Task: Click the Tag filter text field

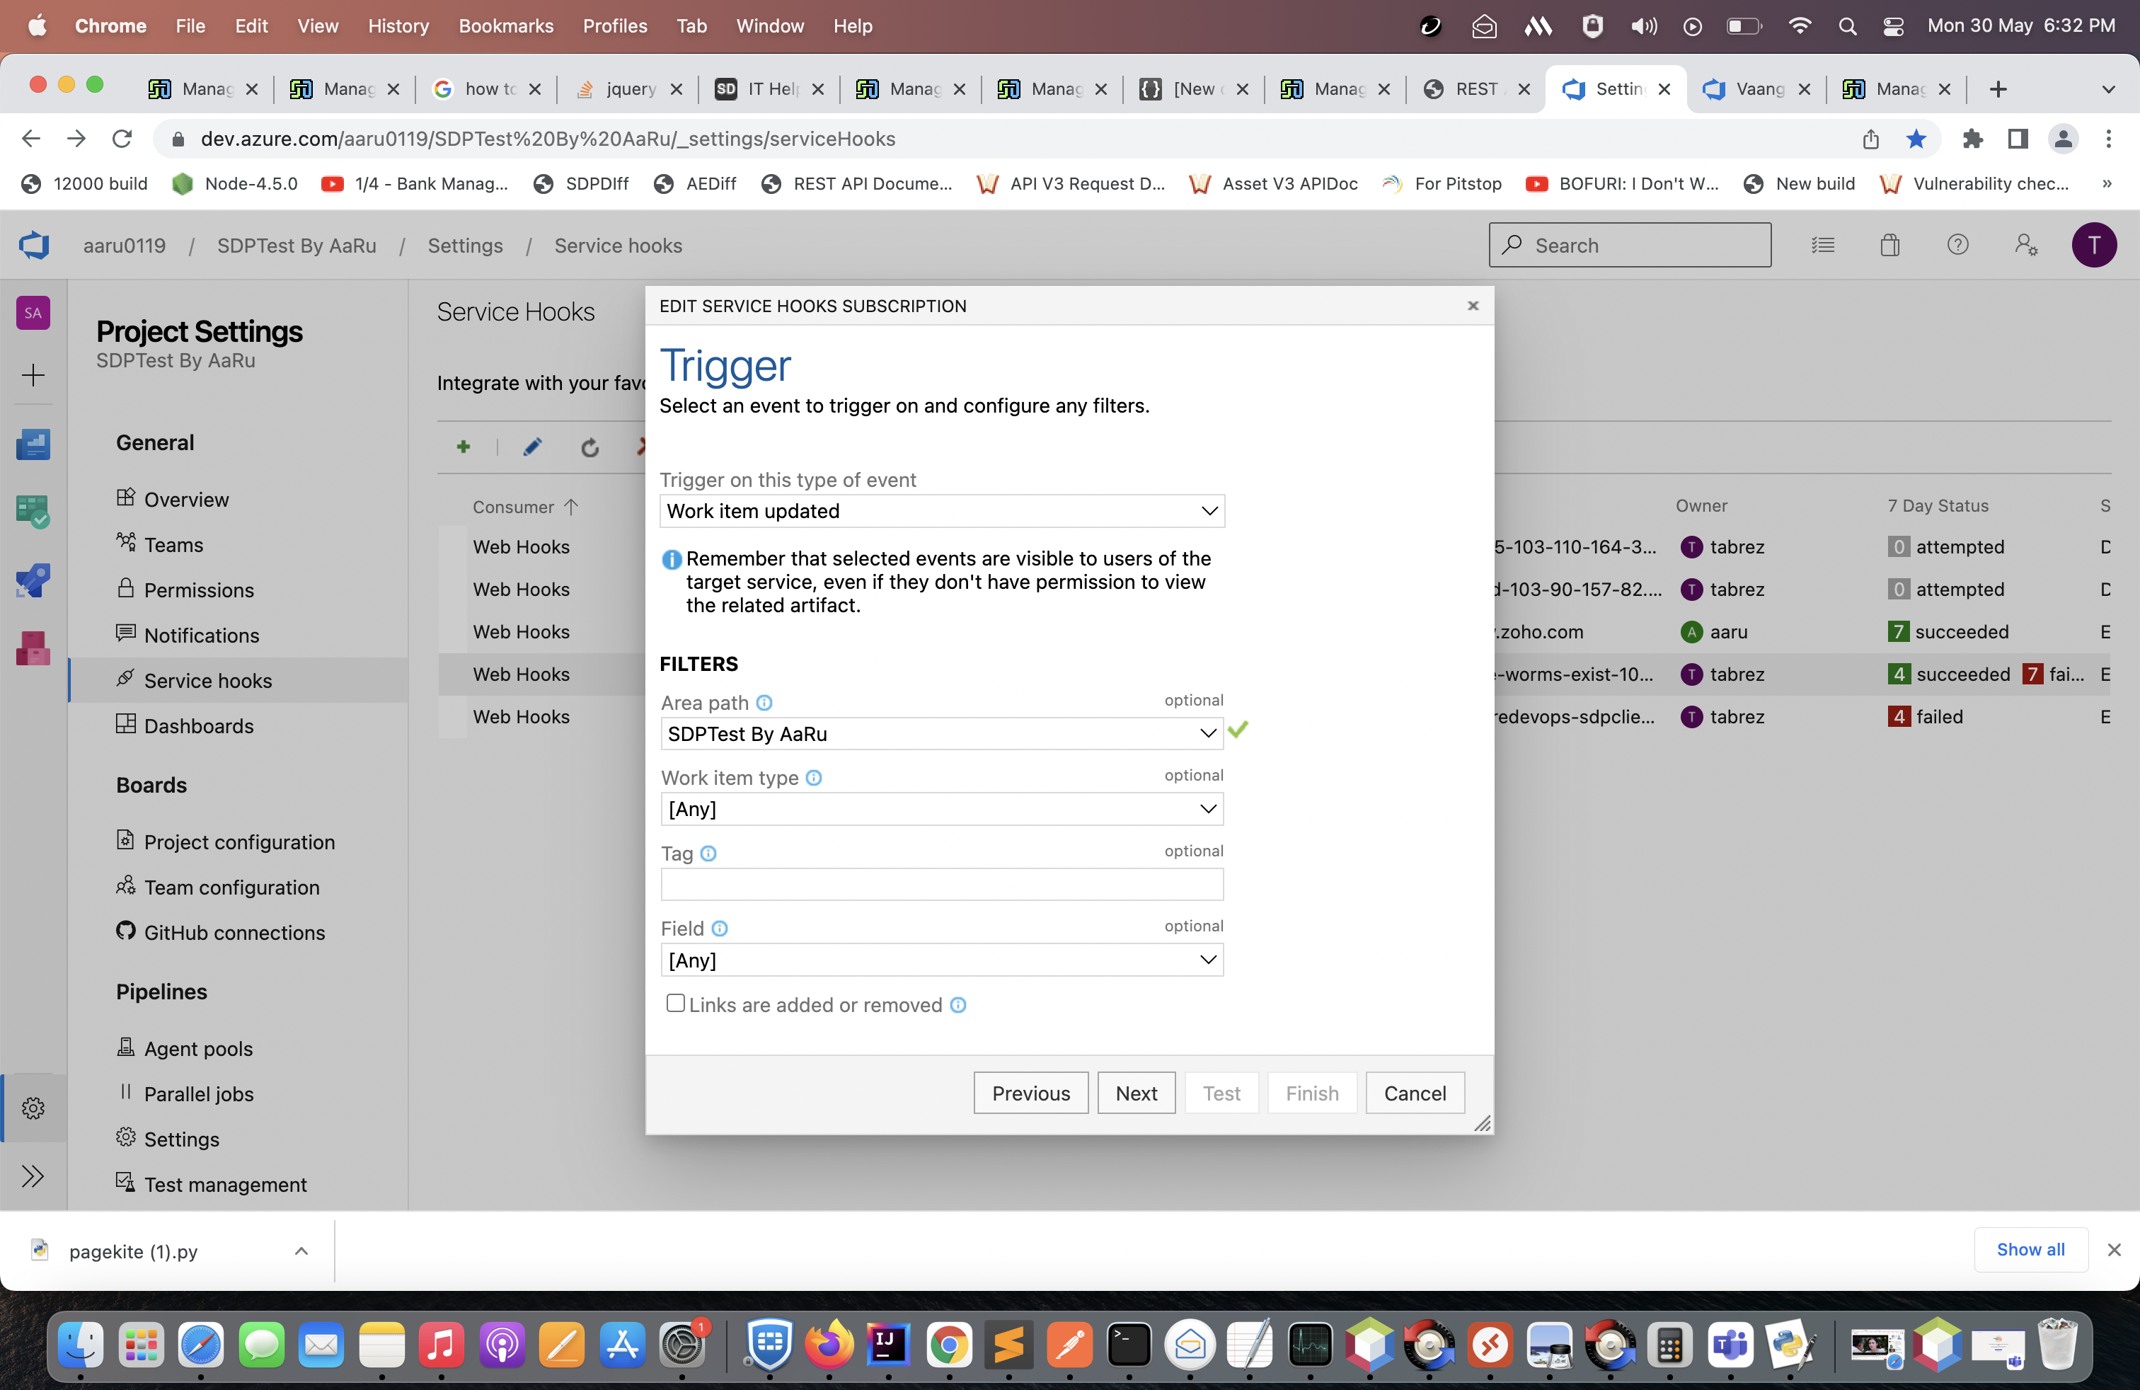Action: pos(941,885)
